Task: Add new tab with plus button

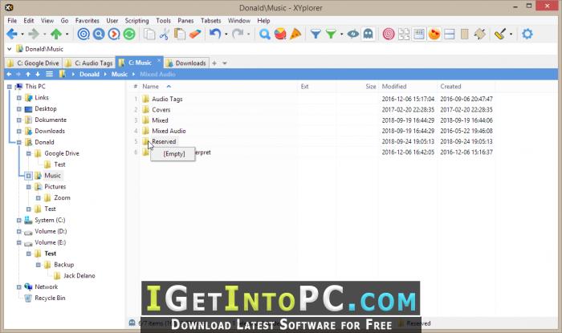Action: pyautogui.click(x=214, y=63)
